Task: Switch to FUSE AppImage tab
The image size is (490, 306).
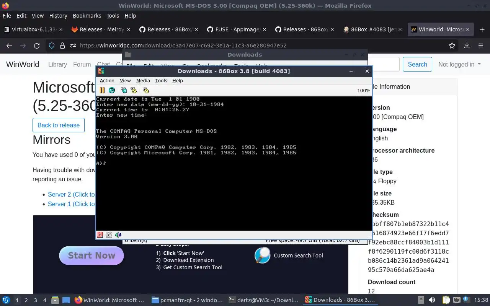Action: [237, 29]
